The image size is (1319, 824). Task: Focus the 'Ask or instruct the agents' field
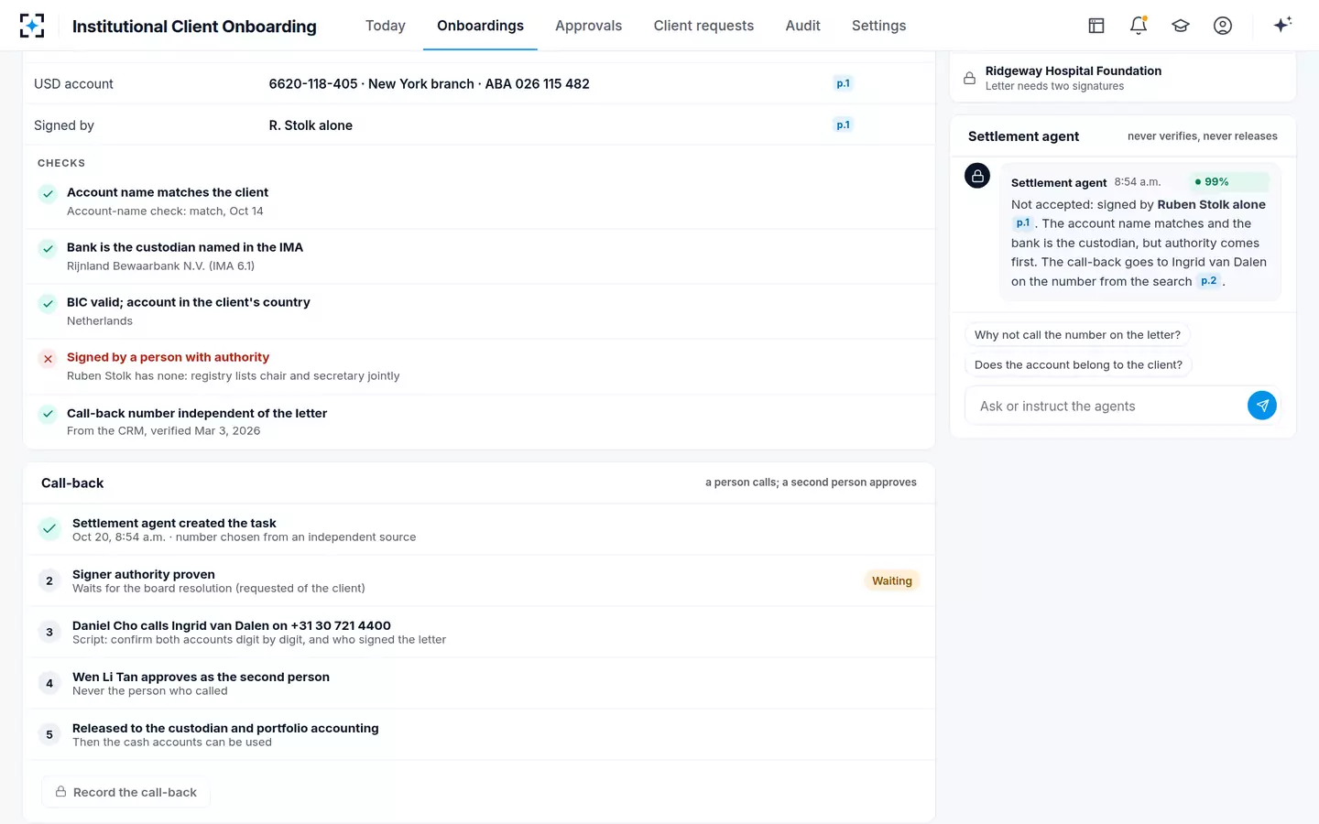[1106, 406]
